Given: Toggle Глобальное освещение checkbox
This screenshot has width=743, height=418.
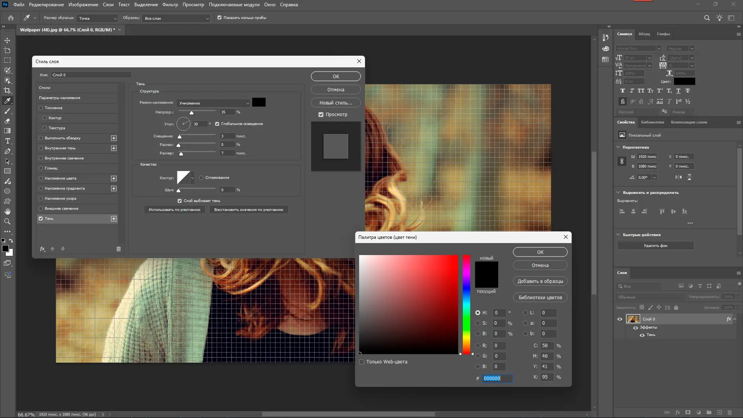Looking at the screenshot, I should (217, 124).
